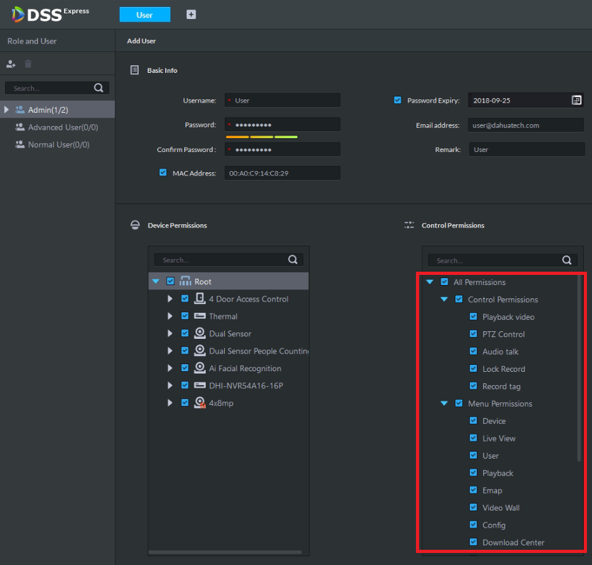Uncheck the MAC Address checkbox

point(163,172)
